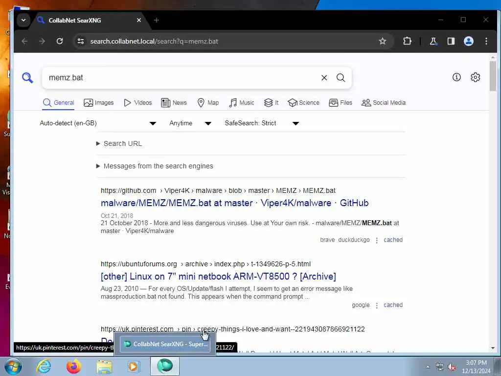Open cached link for GitHub result
Viewport: 501px width, 376px height.
393,240
